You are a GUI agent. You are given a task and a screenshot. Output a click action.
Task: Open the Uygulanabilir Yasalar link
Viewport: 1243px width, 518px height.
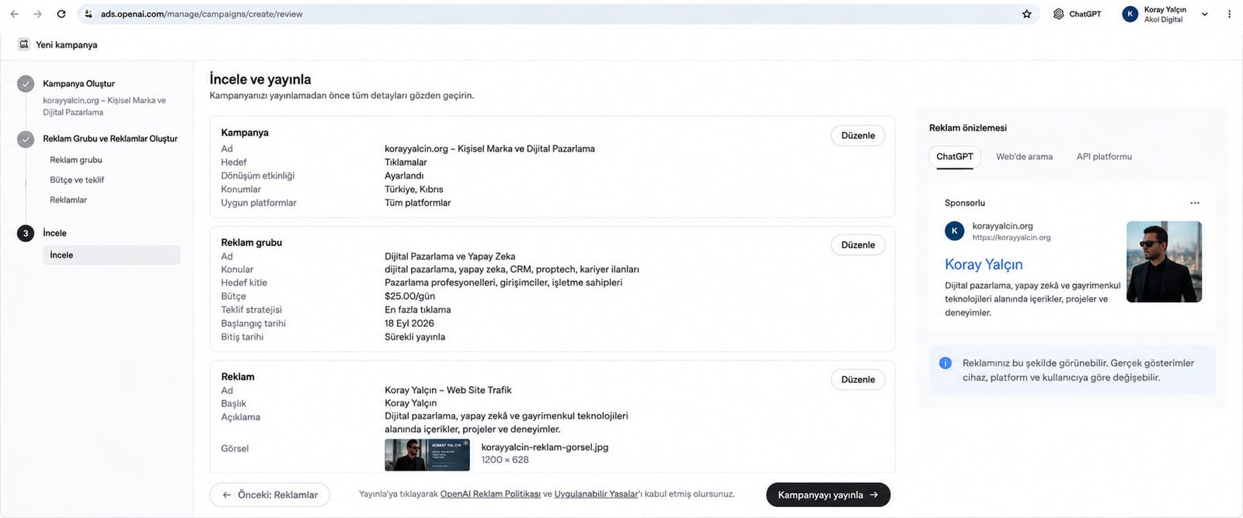coord(596,494)
